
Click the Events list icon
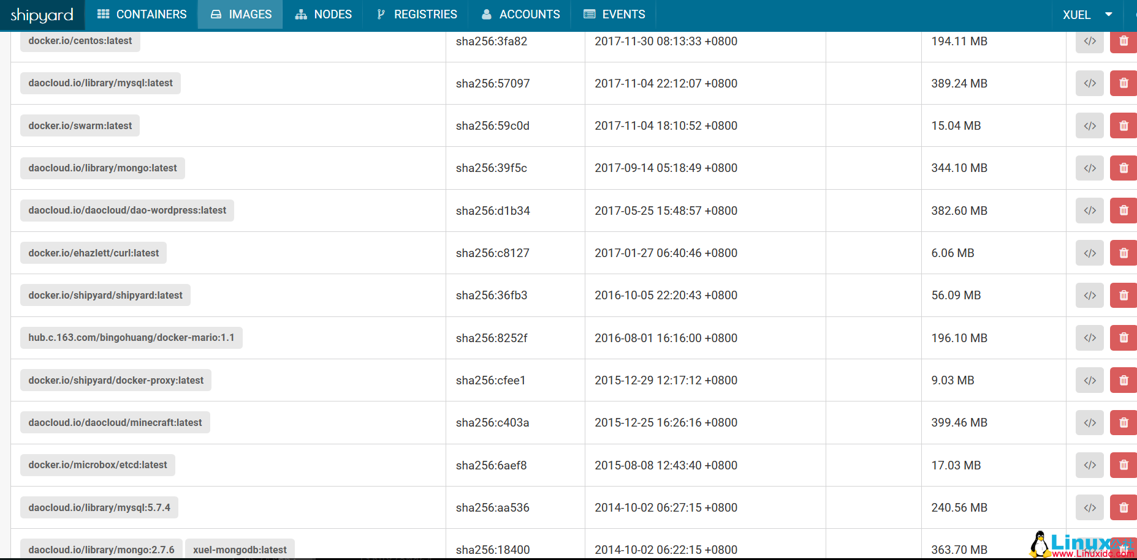point(590,13)
